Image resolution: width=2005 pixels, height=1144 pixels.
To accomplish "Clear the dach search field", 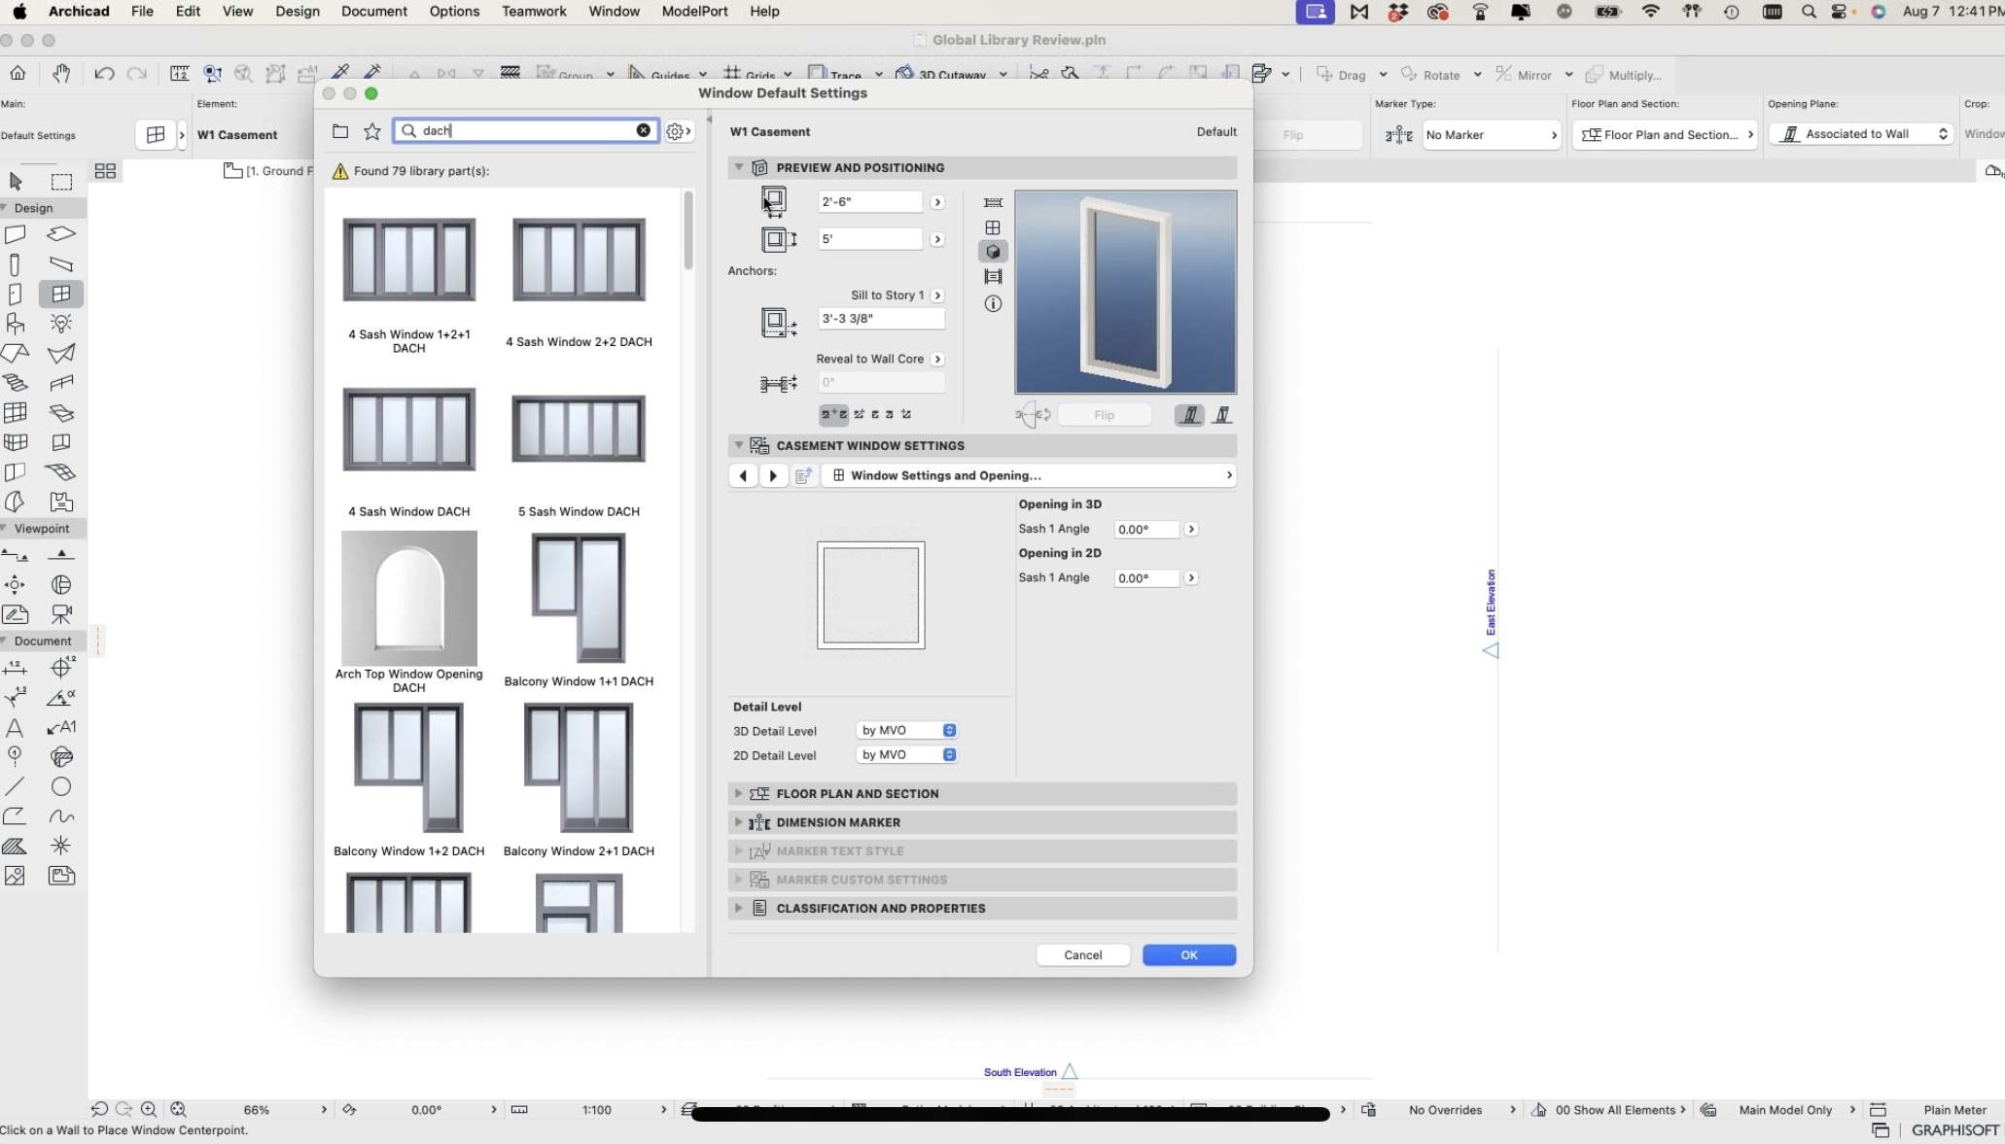I will (x=644, y=130).
